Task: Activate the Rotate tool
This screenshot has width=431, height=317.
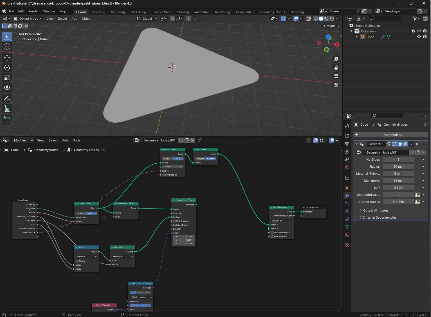Action: click(7, 68)
